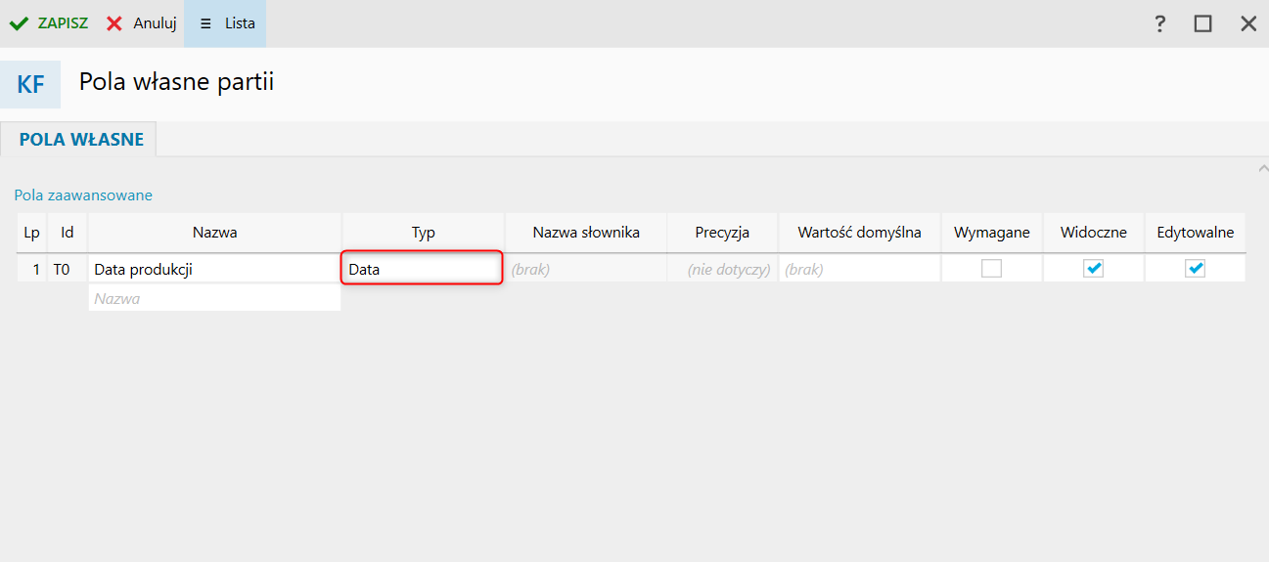Maximize the window with the square icon
1269x562 pixels.
pos(1202,23)
